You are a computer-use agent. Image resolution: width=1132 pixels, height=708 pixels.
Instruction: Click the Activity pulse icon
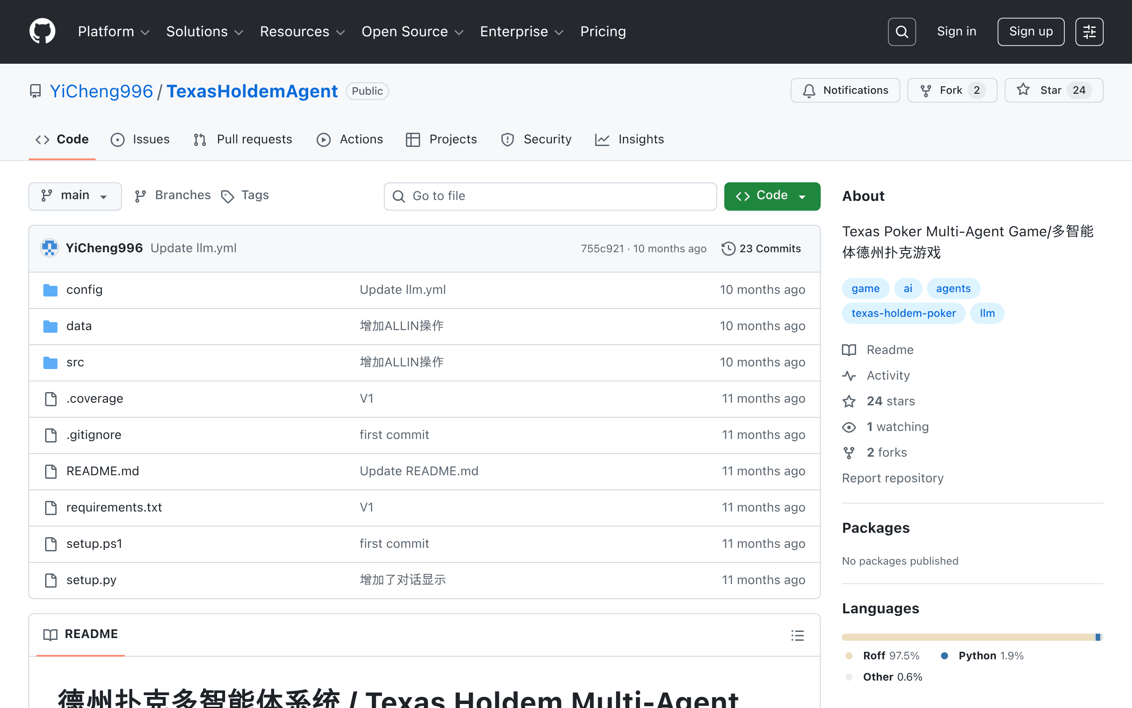click(849, 376)
